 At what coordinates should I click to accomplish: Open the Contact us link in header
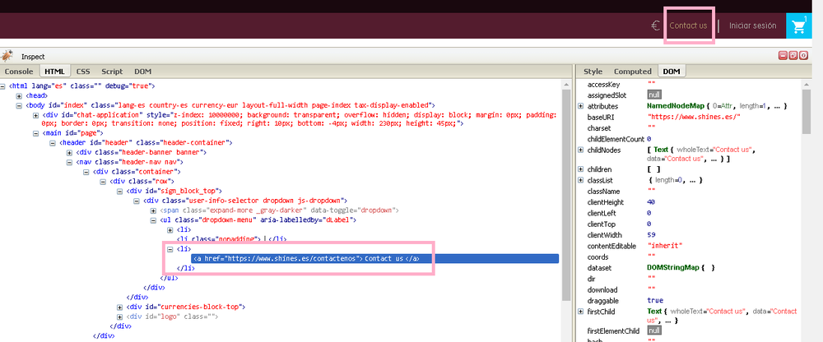pos(688,25)
